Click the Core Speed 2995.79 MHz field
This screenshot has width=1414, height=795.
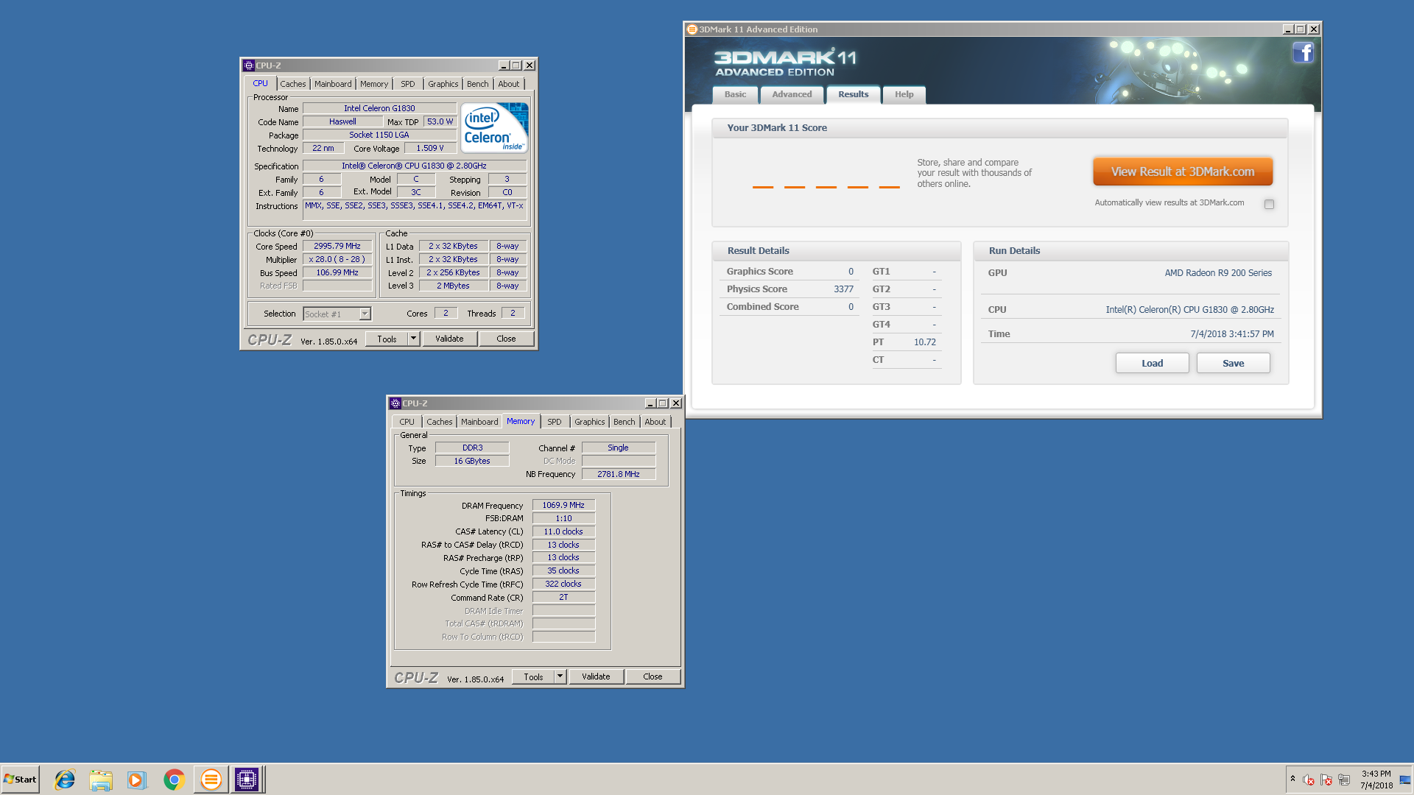pos(337,247)
